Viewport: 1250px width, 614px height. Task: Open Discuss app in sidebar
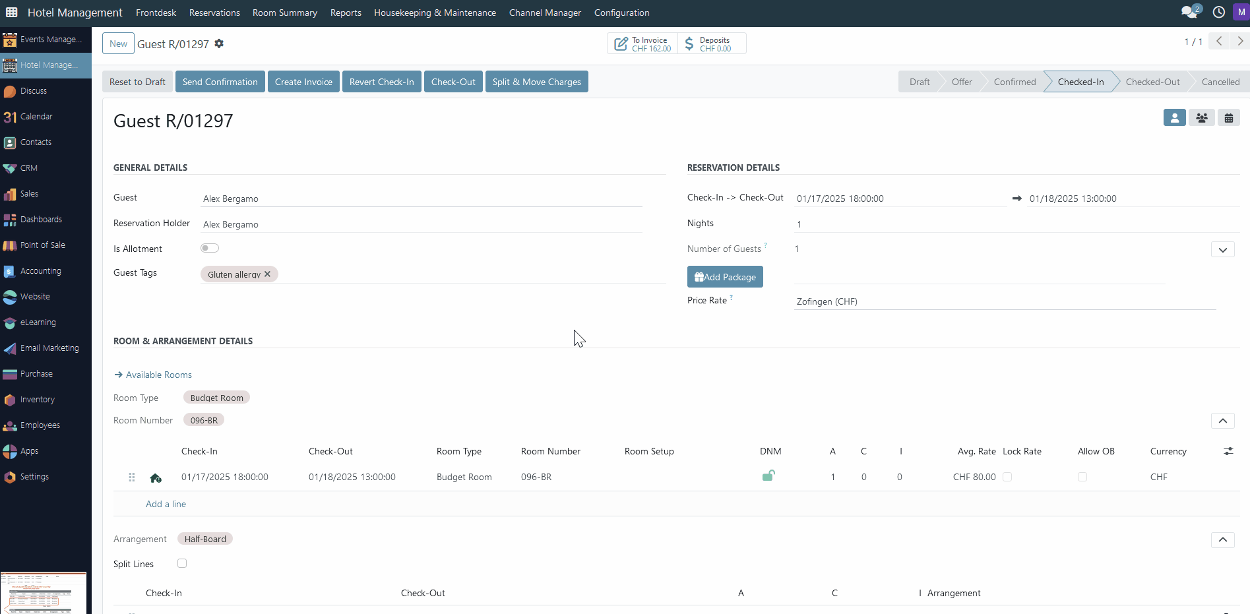tap(46, 91)
